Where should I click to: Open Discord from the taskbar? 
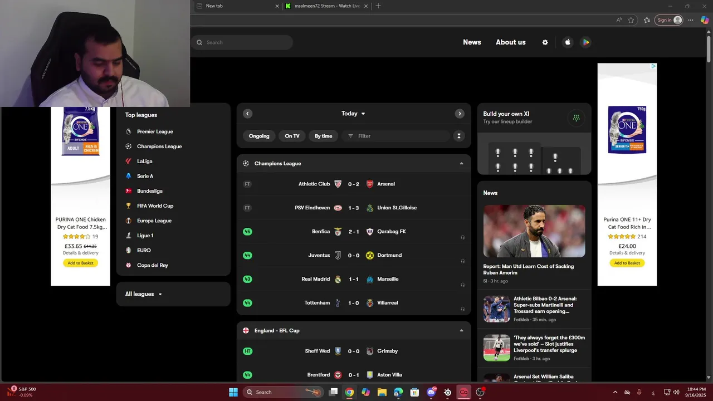431,392
